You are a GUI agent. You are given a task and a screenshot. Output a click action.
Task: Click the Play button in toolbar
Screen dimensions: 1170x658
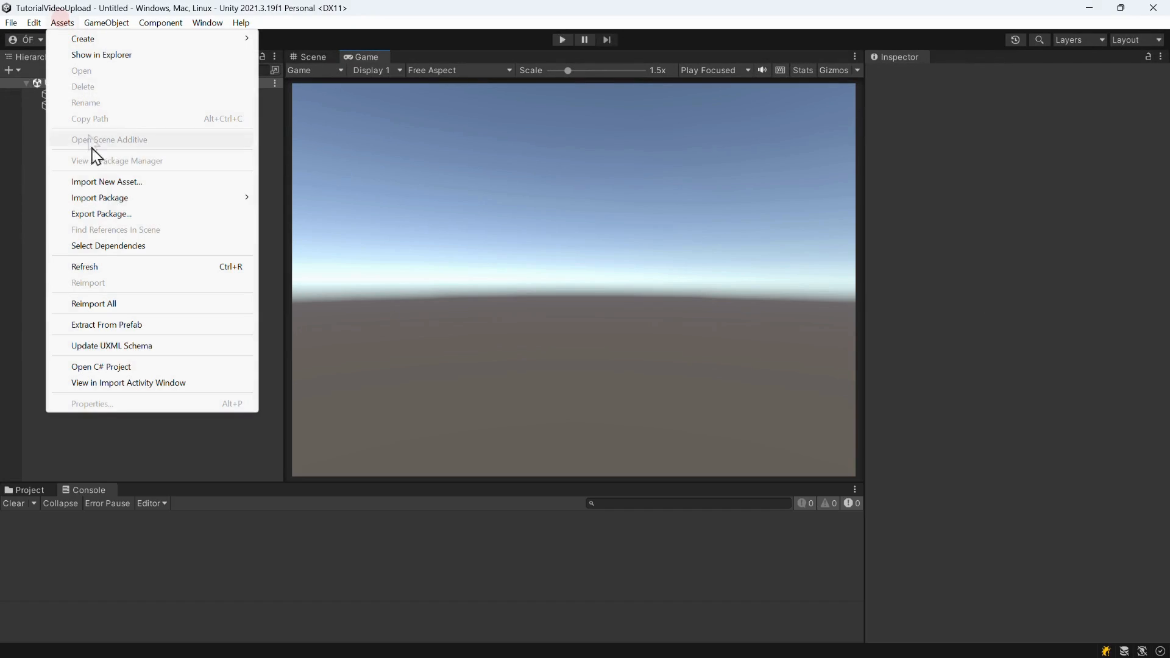pos(562,40)
